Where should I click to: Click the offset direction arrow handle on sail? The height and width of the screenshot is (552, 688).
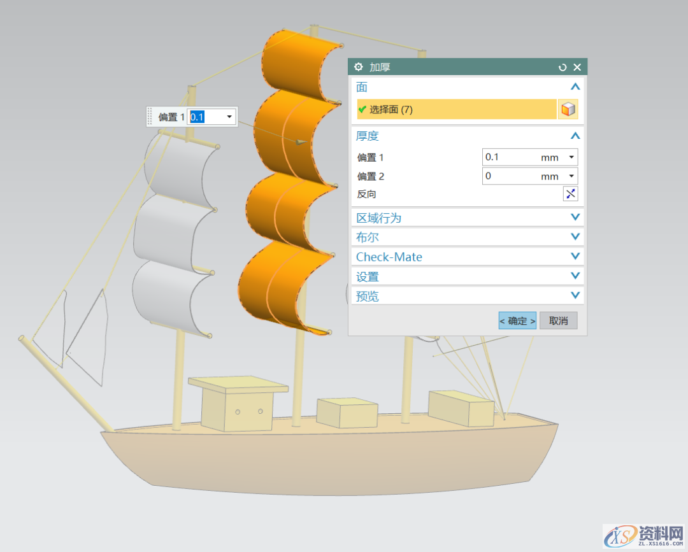coord(301,142)
